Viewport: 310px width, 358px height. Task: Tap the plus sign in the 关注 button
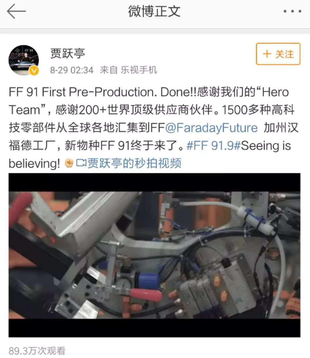267,54
